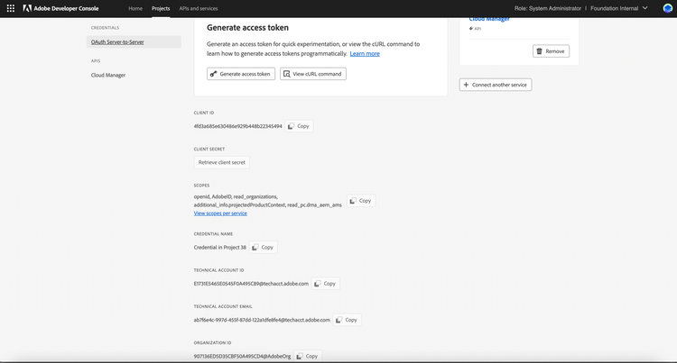Open the Projects tab
677x363 pixels.
tap(161, 8)
